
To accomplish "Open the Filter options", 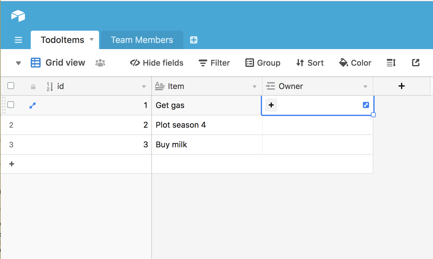I will [x=214, y=63].
